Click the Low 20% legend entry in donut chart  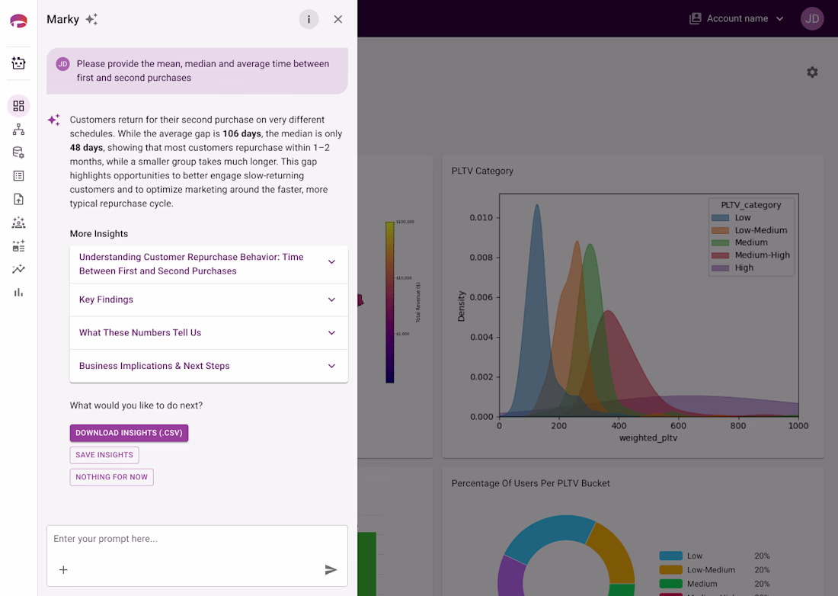pyautogui.click(x=715, y=556)
